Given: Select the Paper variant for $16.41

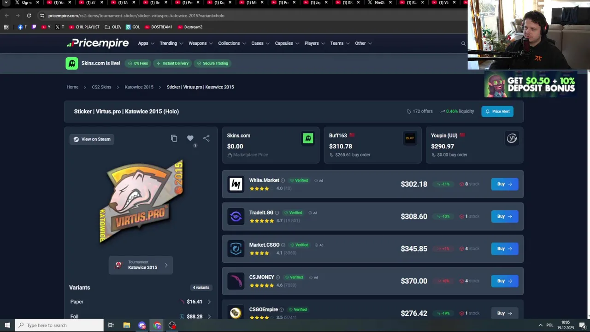Looking at the screenshot, I should pos(141,302).
